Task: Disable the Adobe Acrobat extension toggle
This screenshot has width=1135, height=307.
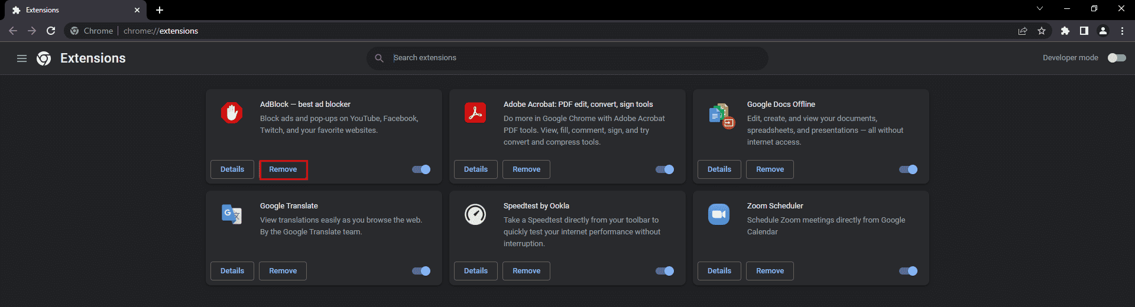Action: (665, 169)
